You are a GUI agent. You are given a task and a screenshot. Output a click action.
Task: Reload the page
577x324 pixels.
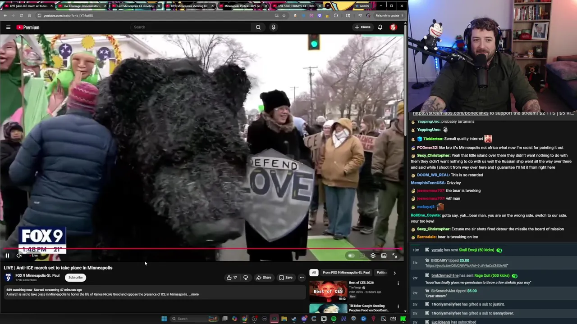[x=21, y=15]
